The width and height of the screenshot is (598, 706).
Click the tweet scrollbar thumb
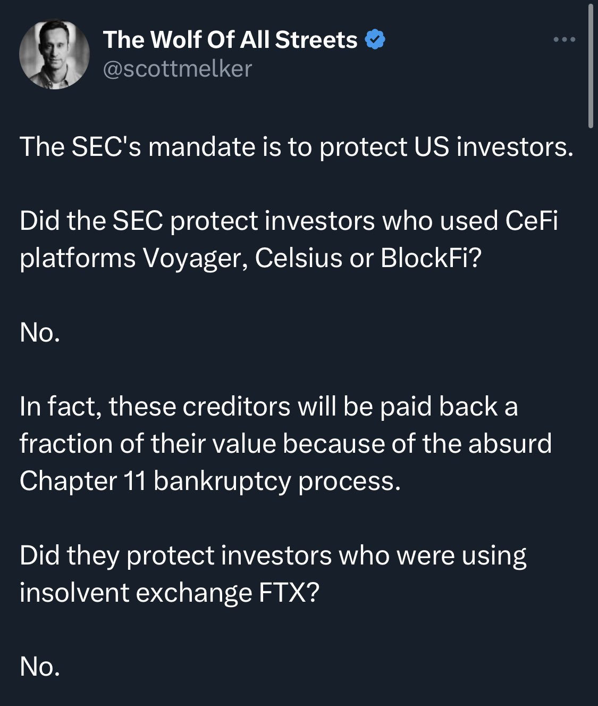pyautogui.click(x=590, y=65)
